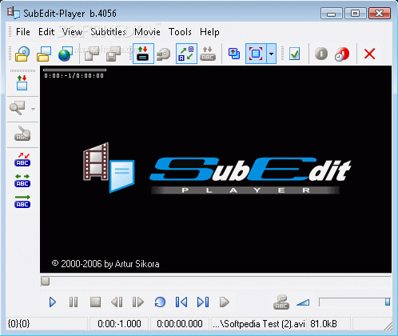Click the red X toolbar icon
The image size is (398, 336).
coord(369,54)
